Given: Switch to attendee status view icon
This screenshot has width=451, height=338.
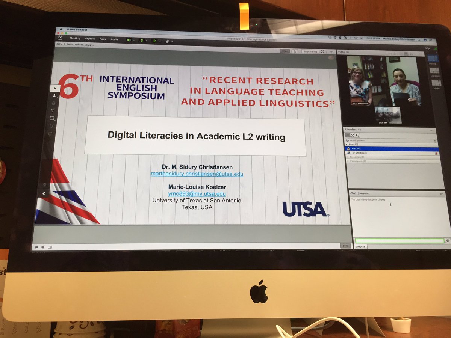Looking at the screenshot, I should 357,135.
